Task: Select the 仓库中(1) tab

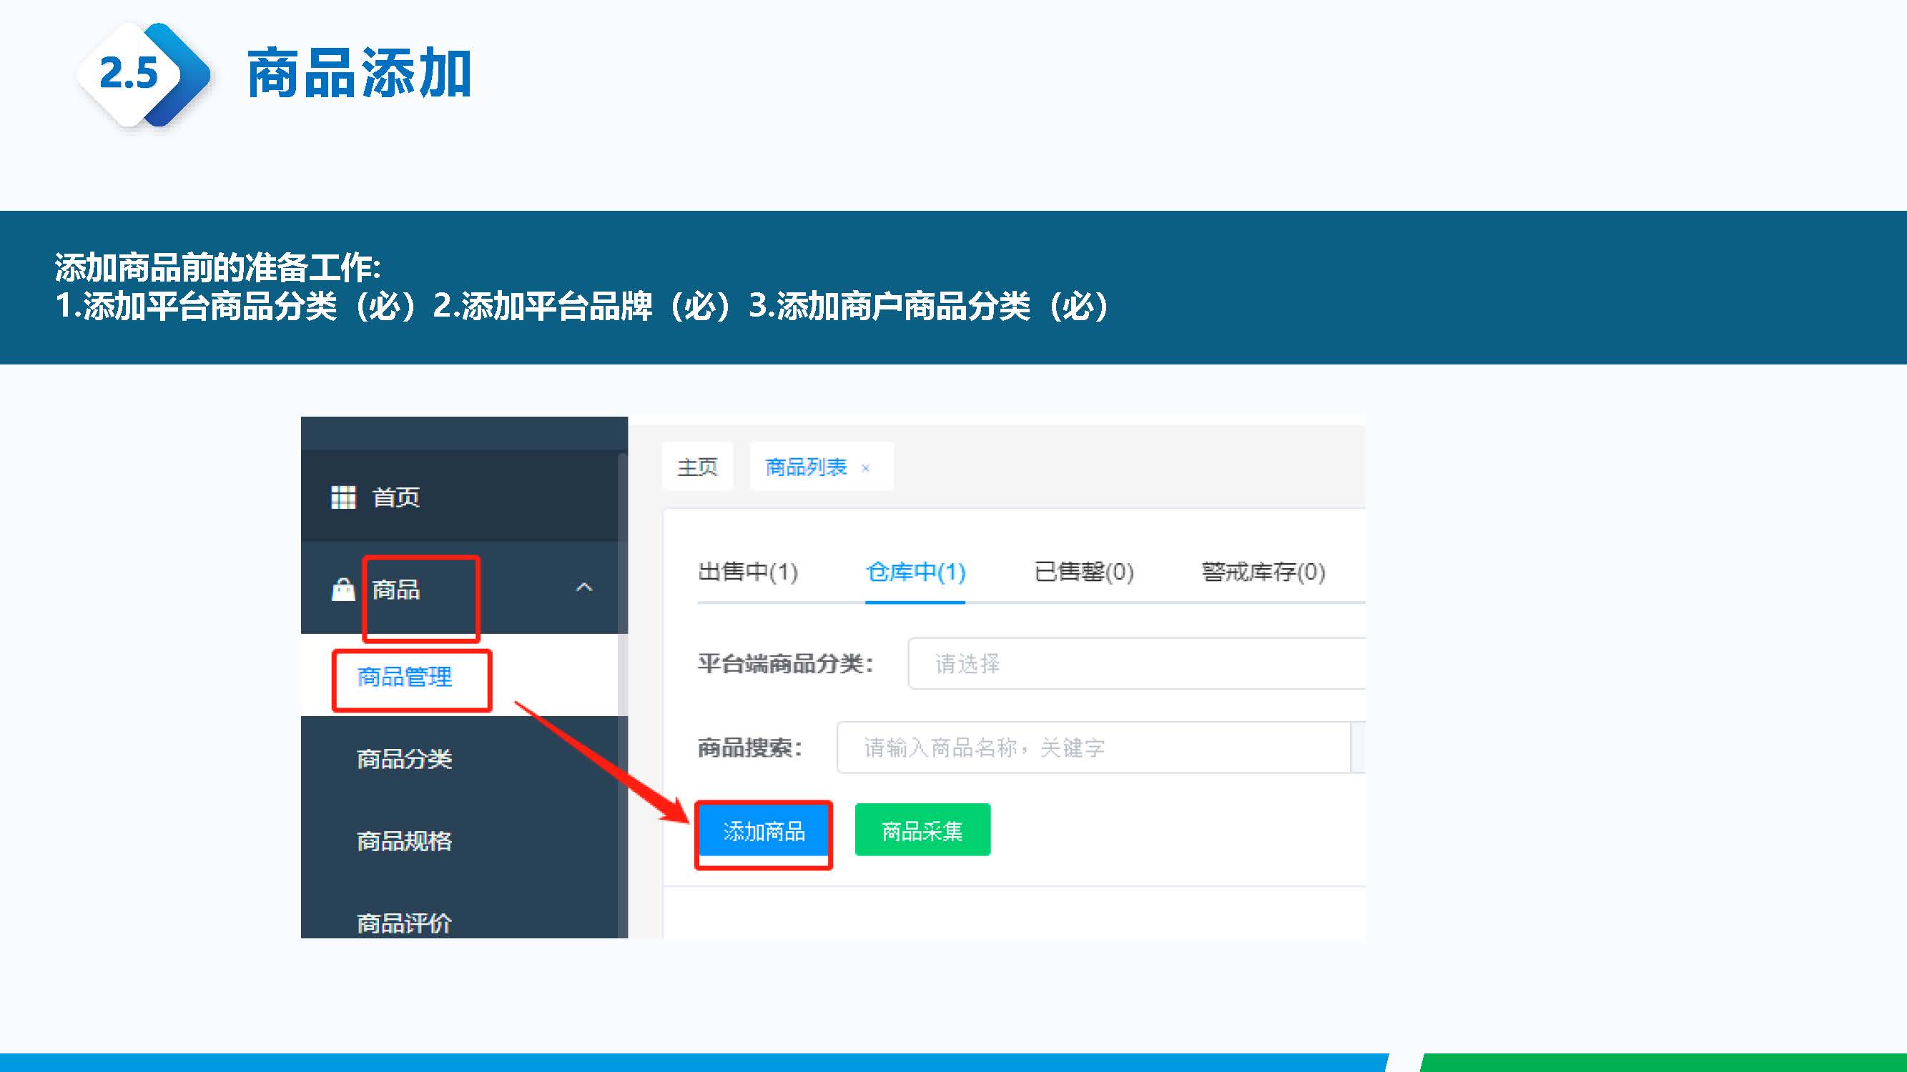Action: pos(916,572)
